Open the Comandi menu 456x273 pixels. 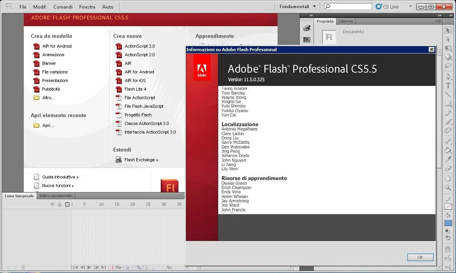pyautogui.click(x=63, y=7)
